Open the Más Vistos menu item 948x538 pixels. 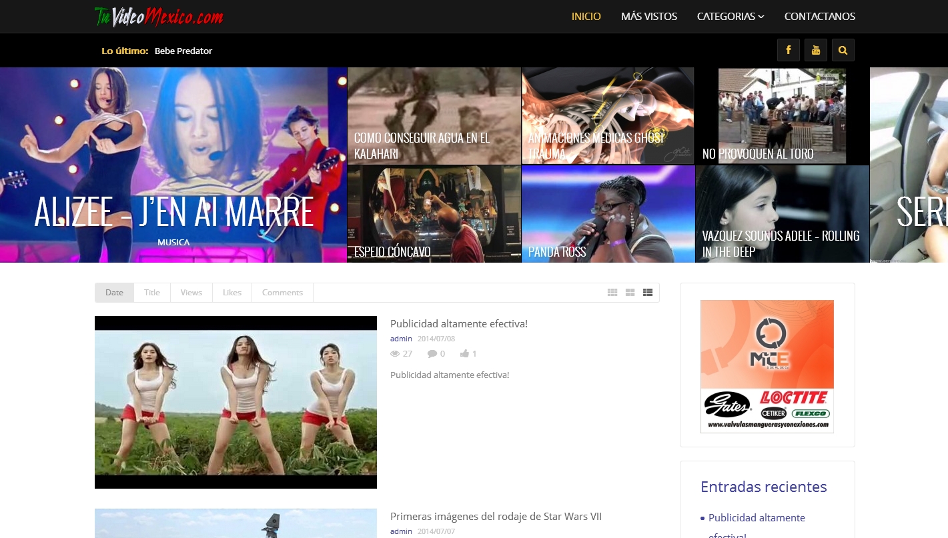point(648,17)
